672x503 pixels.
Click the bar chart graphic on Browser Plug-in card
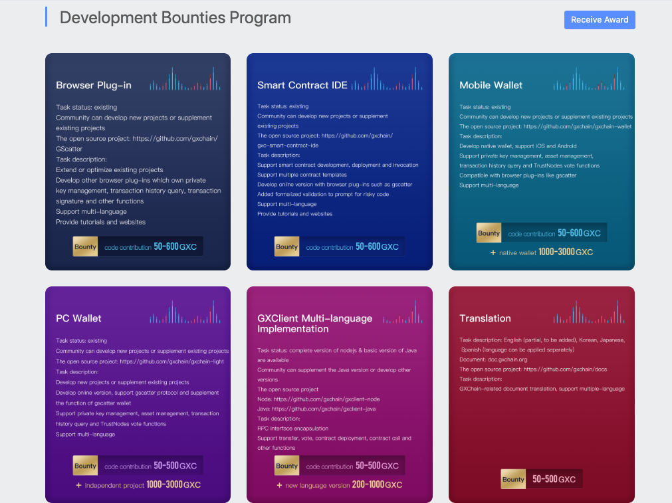pyautogui.click(x=185, y=79)
